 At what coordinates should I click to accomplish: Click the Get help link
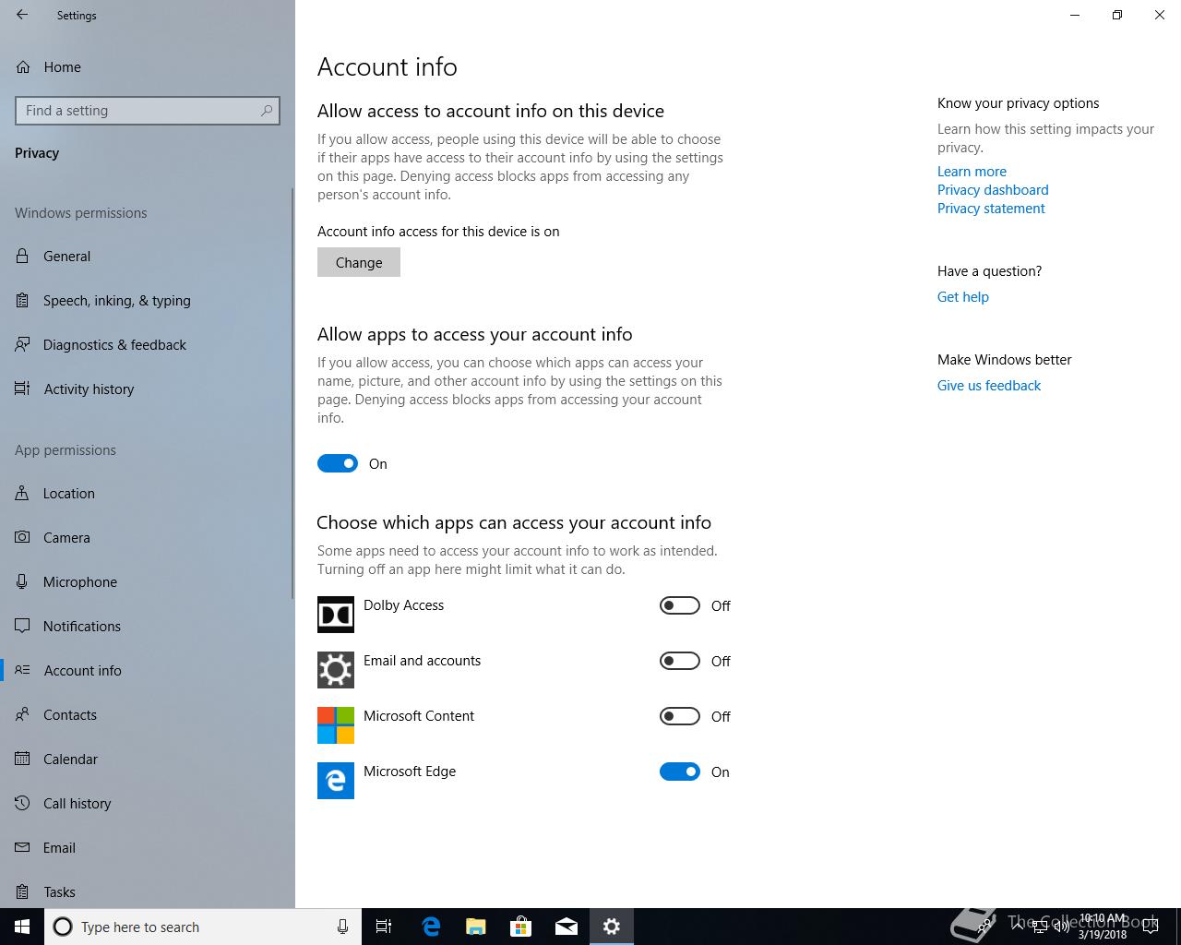[962, 296]
